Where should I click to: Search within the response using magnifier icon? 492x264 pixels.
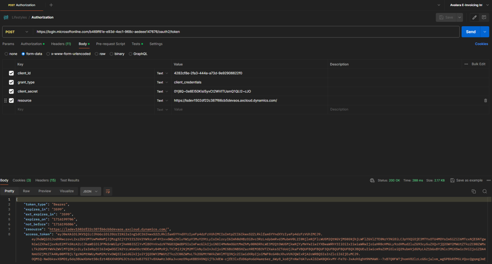[484, 191]
